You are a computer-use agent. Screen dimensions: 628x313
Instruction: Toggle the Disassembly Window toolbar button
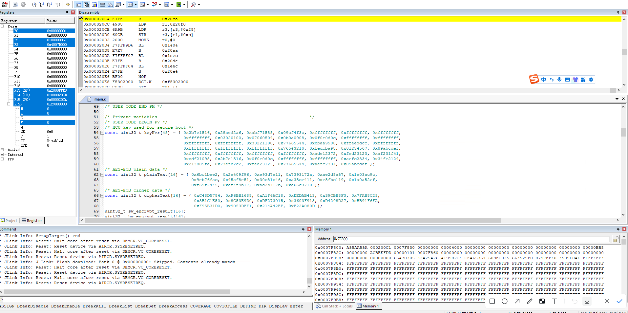coord(87,5)
